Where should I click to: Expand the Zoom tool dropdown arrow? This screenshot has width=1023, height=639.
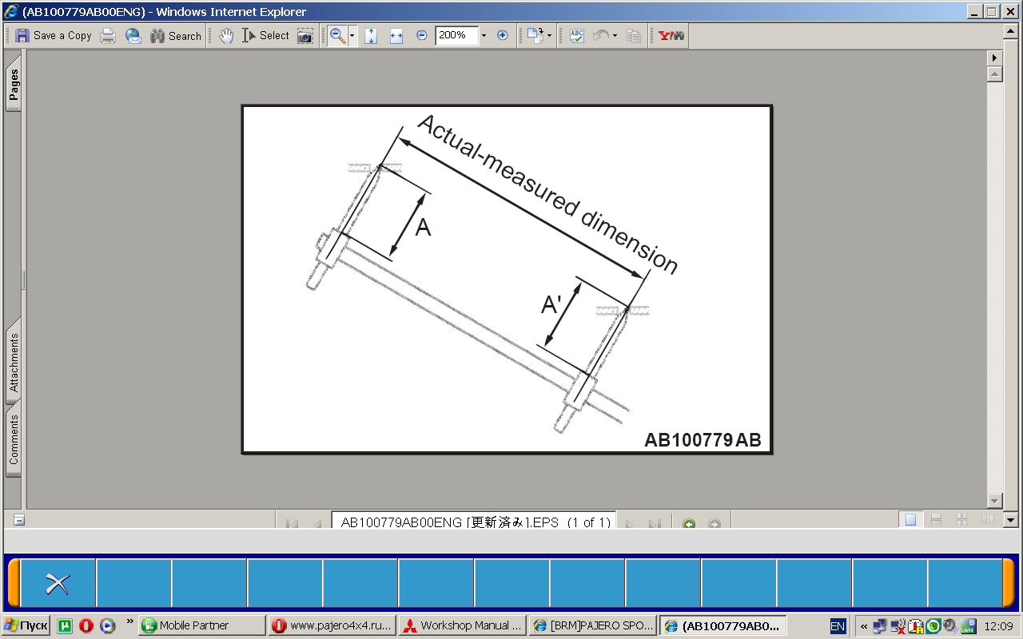[352, 35]
